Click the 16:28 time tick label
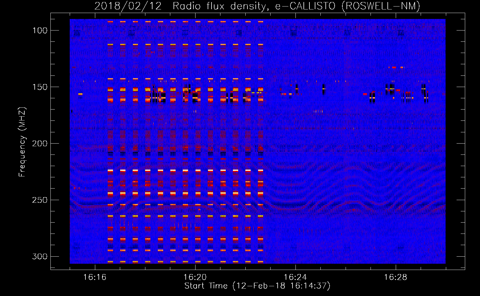The height and width of the screenshot is (296, 480). tap(395, 277)
